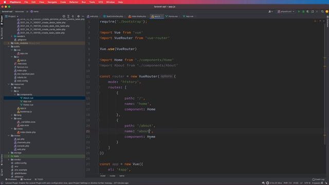The image size is (329, 185).
Task: Open the Refactor menu
Action: point(74,2)
